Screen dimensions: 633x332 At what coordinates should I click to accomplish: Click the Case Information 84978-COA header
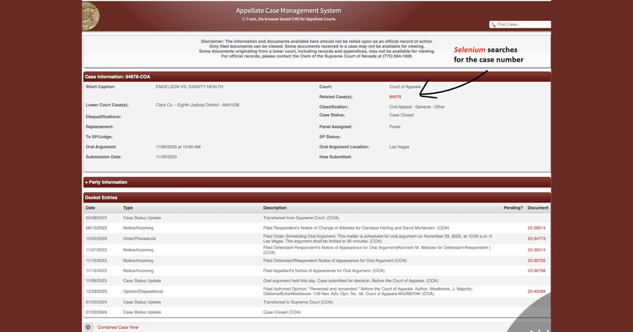point(316,76)
